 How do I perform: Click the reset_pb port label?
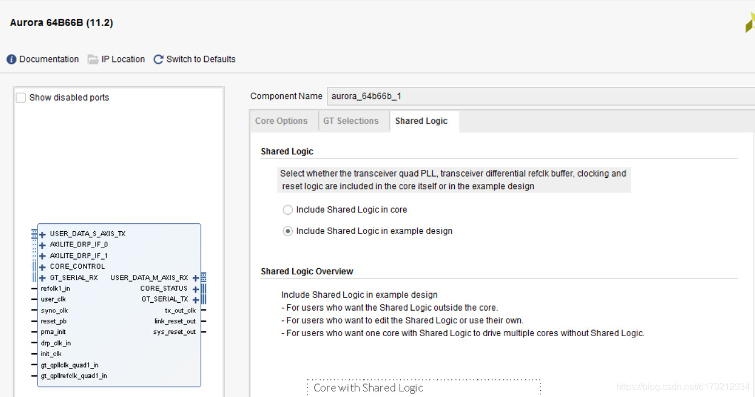[x=53, y=321]
